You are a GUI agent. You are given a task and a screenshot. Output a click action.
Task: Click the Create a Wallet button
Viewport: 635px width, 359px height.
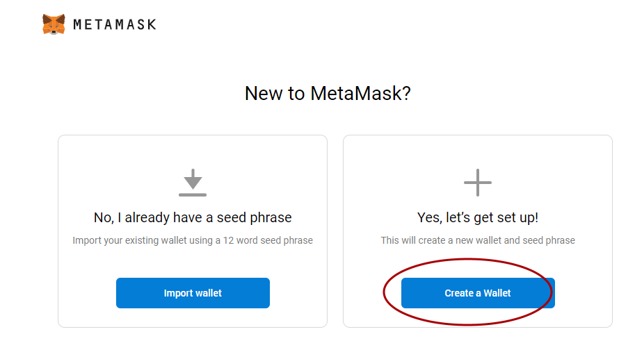point(478,293)
